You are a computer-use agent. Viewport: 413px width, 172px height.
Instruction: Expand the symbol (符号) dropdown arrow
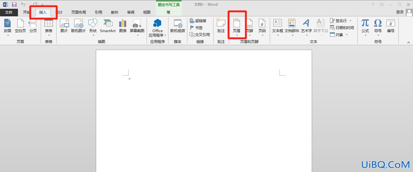pyautogui.click(x=378, y=35)
